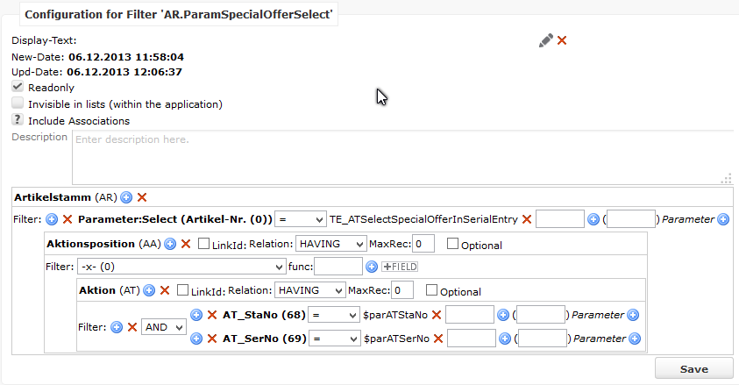Toggle the Readonly checkbox
The image size is (739, 385).
[18, 87]
